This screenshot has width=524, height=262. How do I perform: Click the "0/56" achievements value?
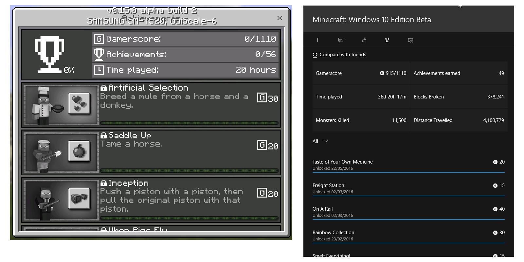point(265,54)
